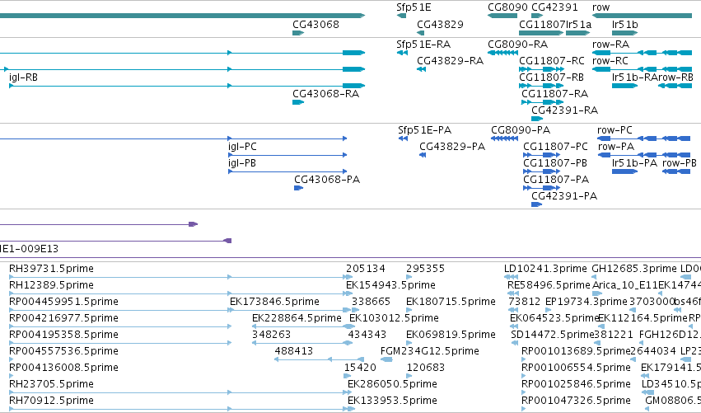
Task: Click the Ir51b-PA protein label
Action: tap(634, 163)
